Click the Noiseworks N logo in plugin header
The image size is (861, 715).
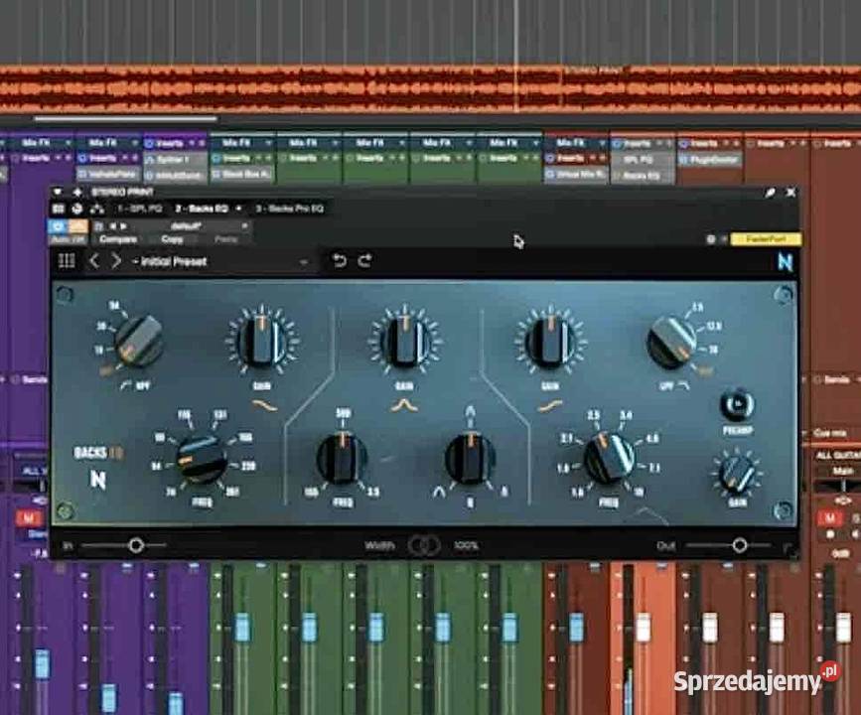click(785, 261)
